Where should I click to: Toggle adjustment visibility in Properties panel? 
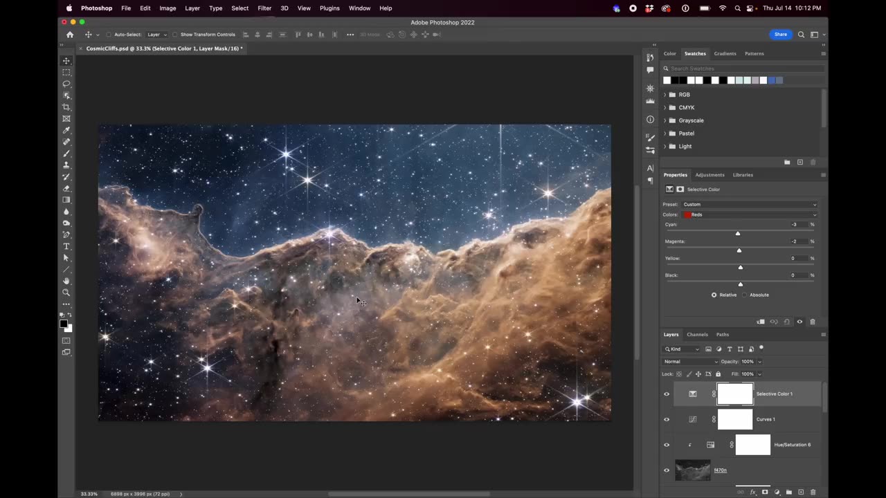[799, 322]
